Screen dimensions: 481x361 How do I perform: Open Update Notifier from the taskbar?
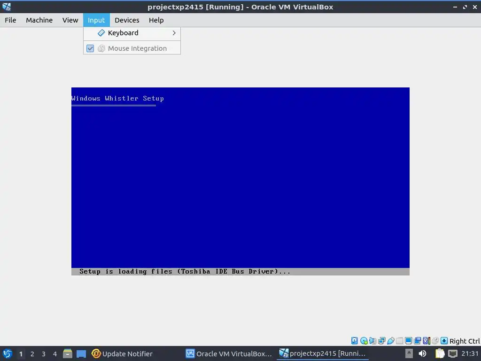coord(122,353)
